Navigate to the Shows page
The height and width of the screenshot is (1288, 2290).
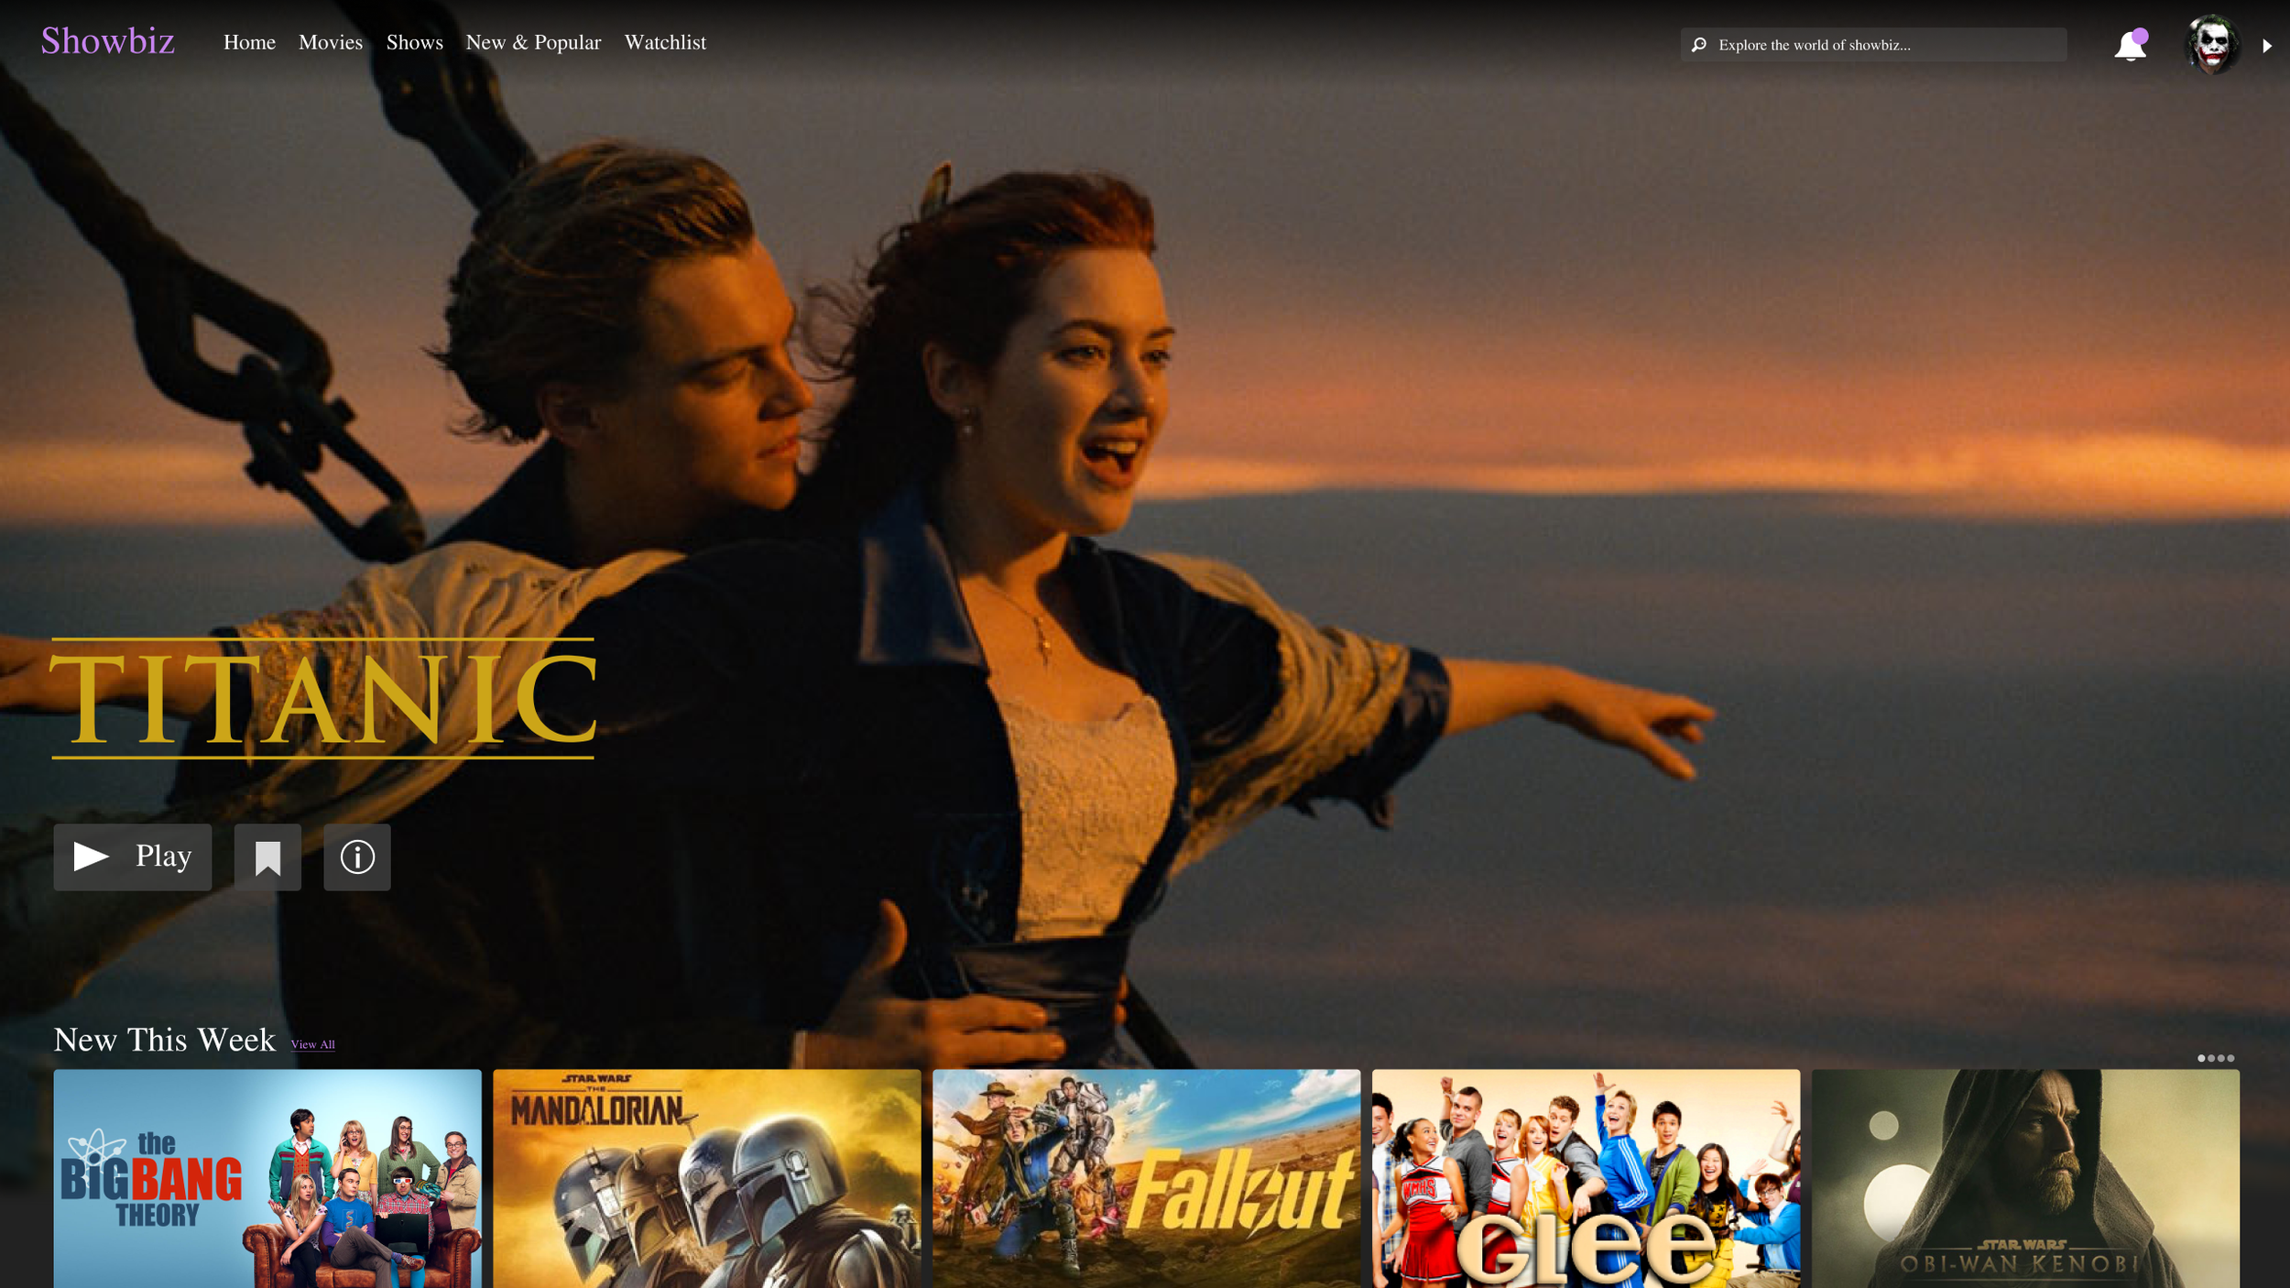point(414,42)
